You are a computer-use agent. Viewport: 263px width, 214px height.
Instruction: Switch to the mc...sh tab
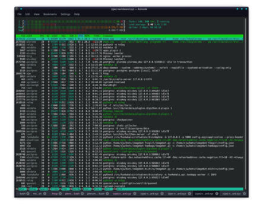[x=39, y=194]
